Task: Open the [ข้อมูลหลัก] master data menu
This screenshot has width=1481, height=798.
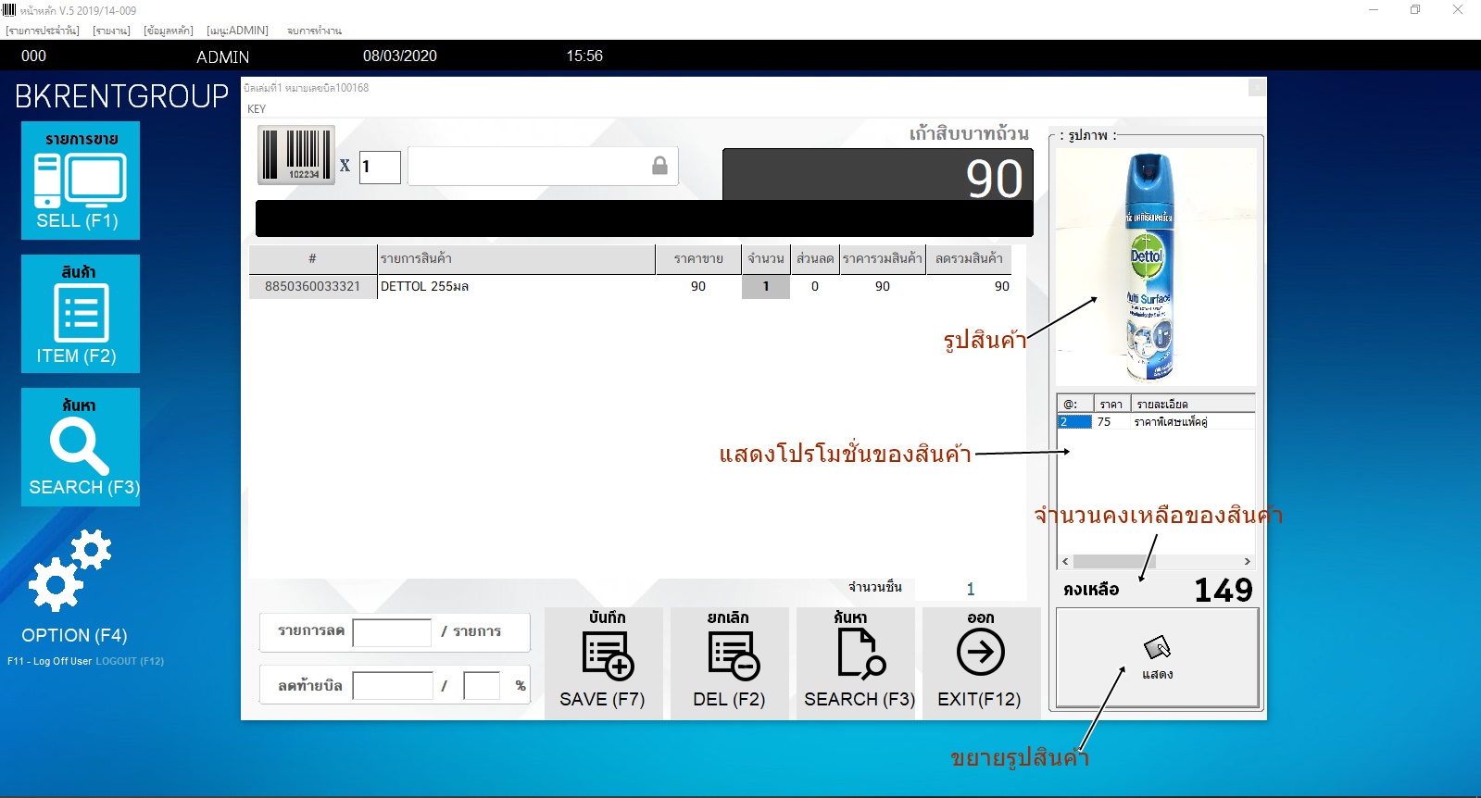Action: point(169,31)
